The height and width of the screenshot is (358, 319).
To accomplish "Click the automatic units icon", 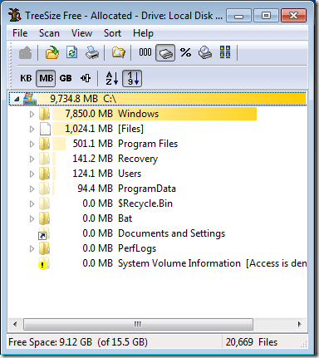I will [86, 78].
